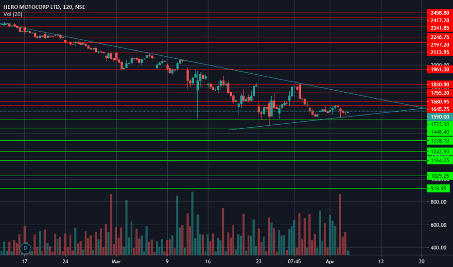Click the 07:45 label on time axis
The width and height of the screenshot is (453, 267).
coord(295,262)
